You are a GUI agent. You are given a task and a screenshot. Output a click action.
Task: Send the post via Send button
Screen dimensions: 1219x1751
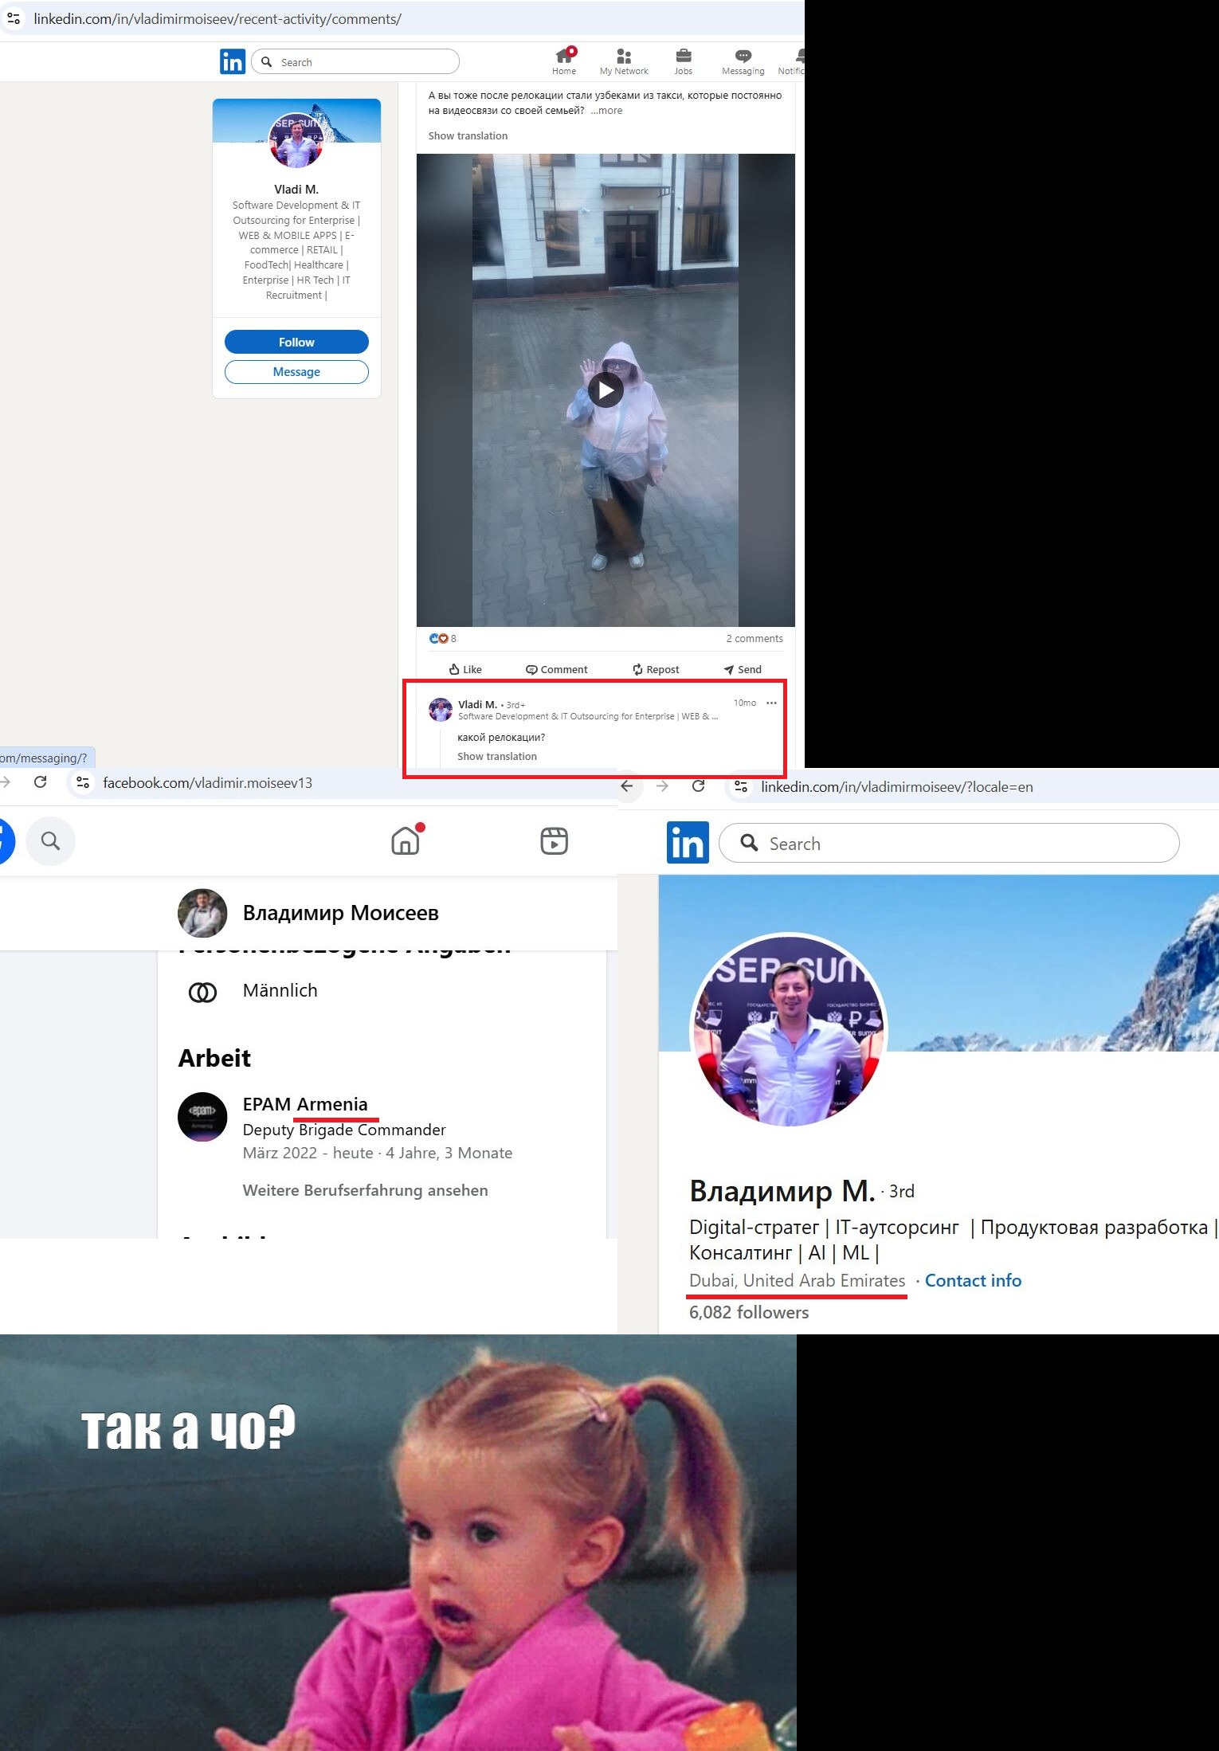point(743,669)
